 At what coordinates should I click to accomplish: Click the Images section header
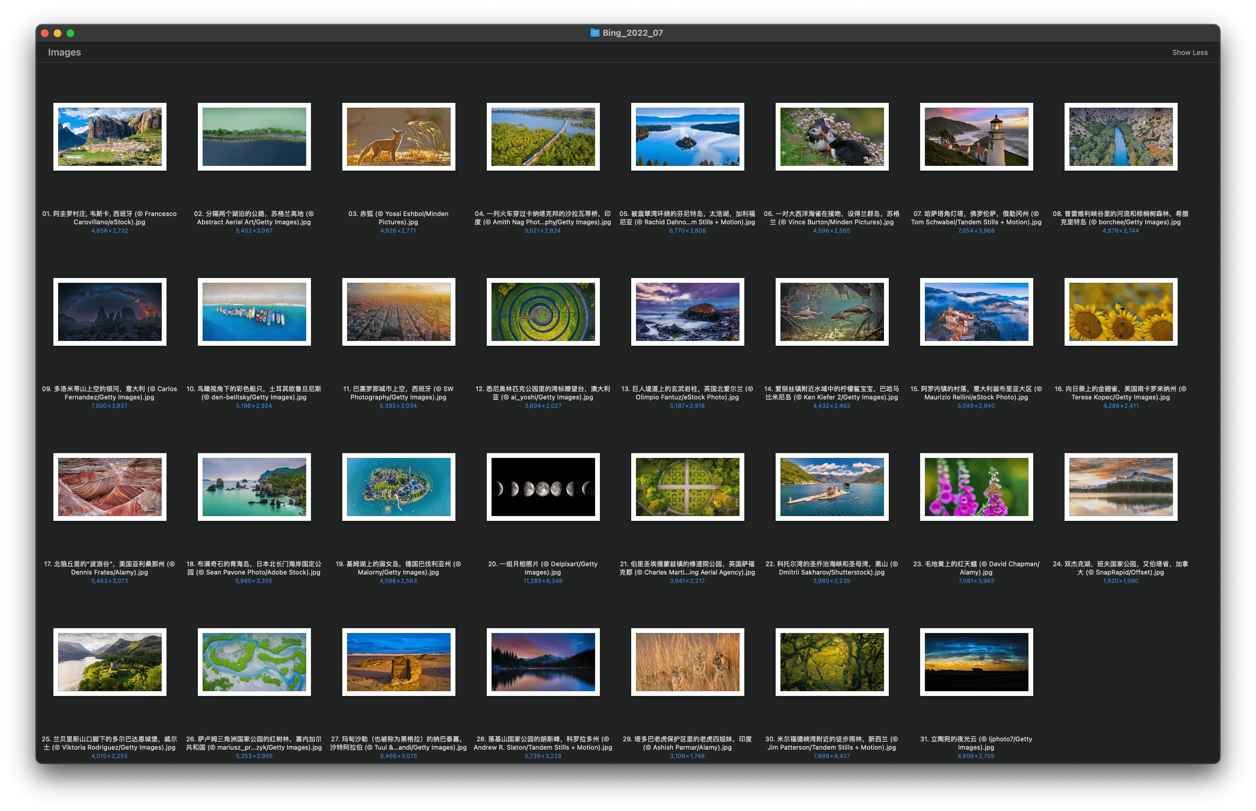64,52
